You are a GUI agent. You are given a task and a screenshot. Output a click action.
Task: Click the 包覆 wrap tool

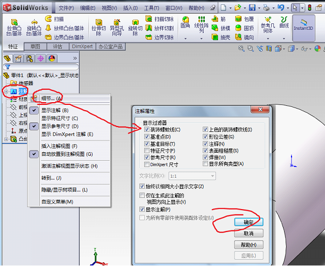click(245, 19)
